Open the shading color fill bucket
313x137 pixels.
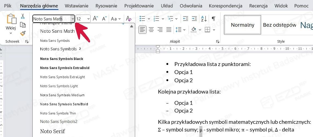(194, 29)
